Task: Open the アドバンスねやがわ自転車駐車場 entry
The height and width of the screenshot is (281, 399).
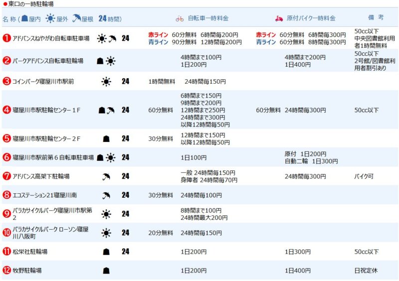Action: click(51, 39)
